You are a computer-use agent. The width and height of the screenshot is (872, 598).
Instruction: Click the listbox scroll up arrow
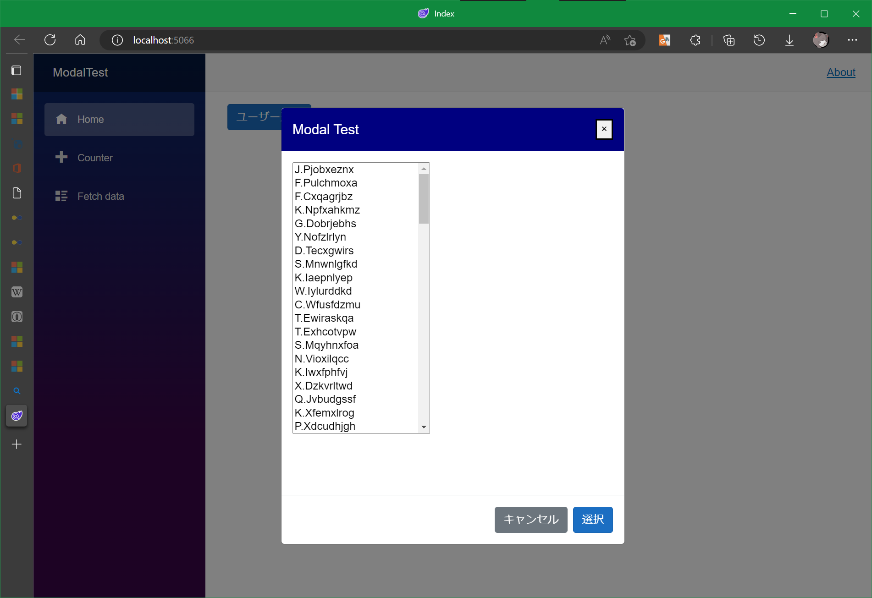tap(424, 169)
